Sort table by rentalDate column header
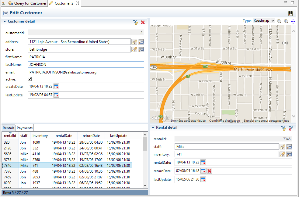This screenshot has height=197, width=299. (x=64, y=136)
